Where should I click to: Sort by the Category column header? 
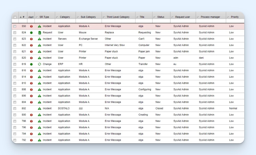pyautogui.click(x=65, y=17)
